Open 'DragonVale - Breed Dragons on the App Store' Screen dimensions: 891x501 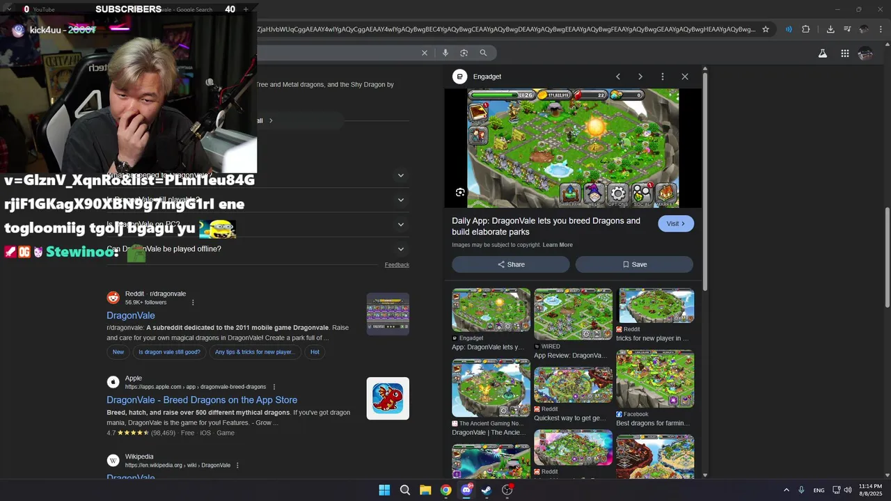[202, 400]
